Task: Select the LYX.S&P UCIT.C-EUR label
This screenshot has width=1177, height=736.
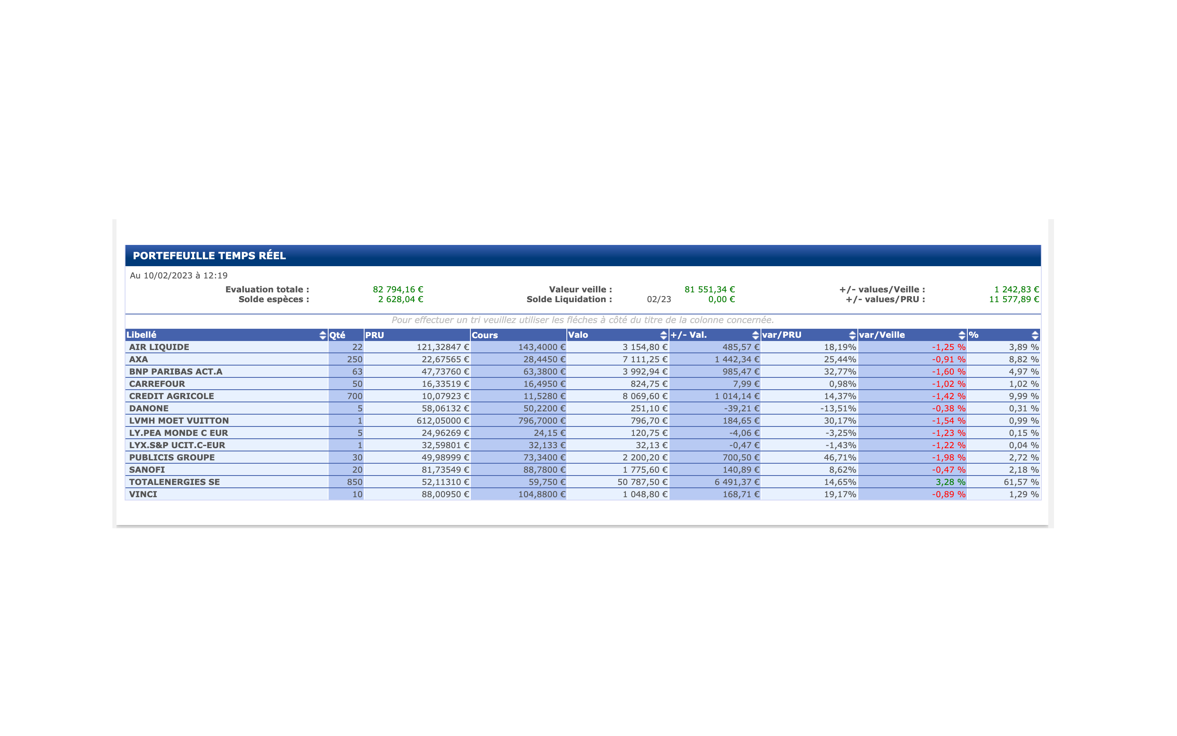Action: (x=177, y=445)
